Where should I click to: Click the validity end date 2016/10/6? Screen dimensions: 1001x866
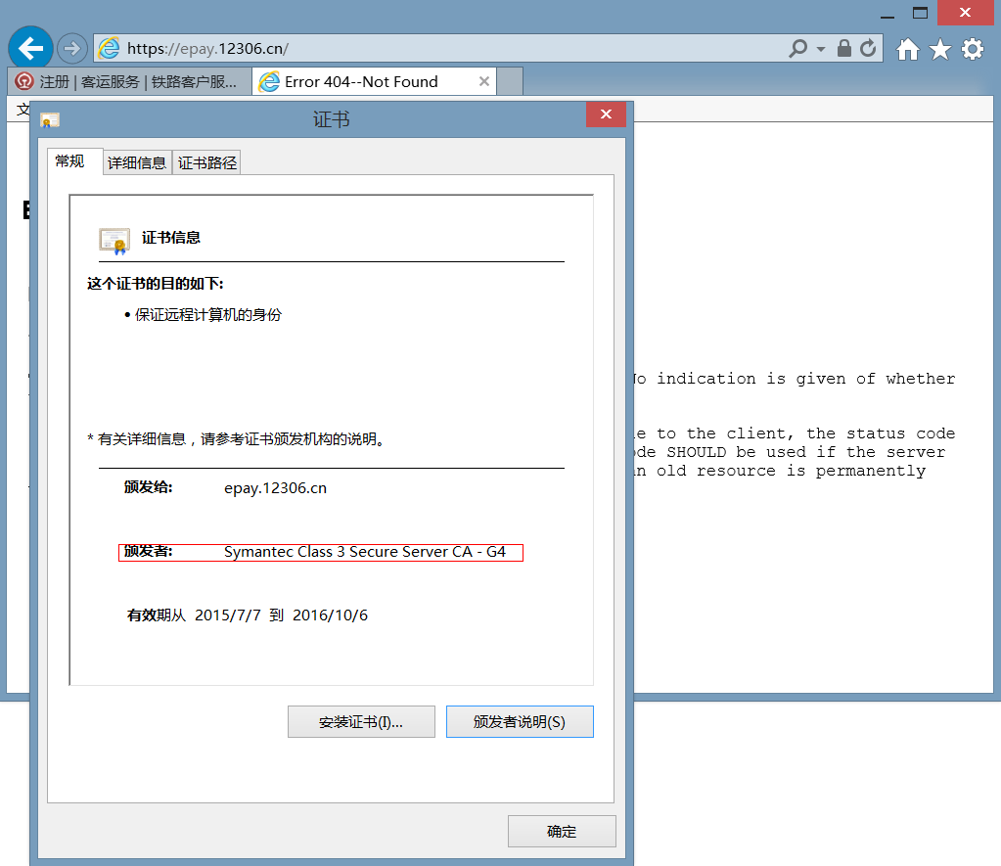(x=330, y=615)
